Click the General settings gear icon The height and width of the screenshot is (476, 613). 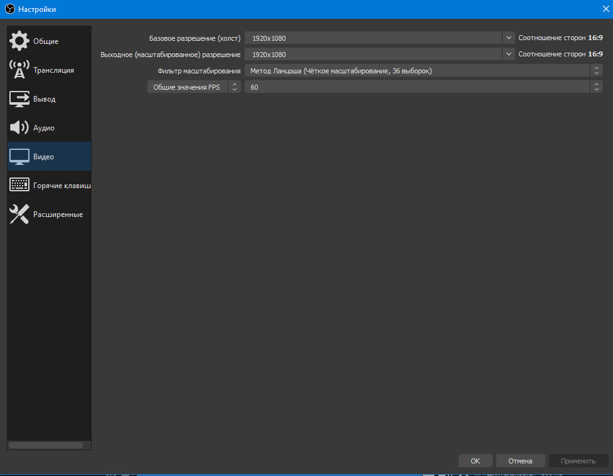point(19,41)
